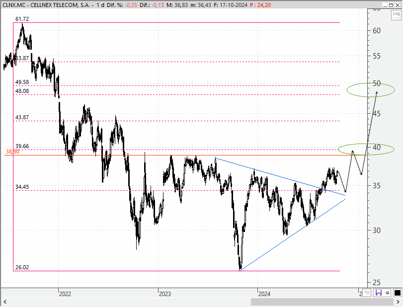This screenshot has width=403, height=307.
Task: Click the 2022 time axis label
Action: (65, 294)
